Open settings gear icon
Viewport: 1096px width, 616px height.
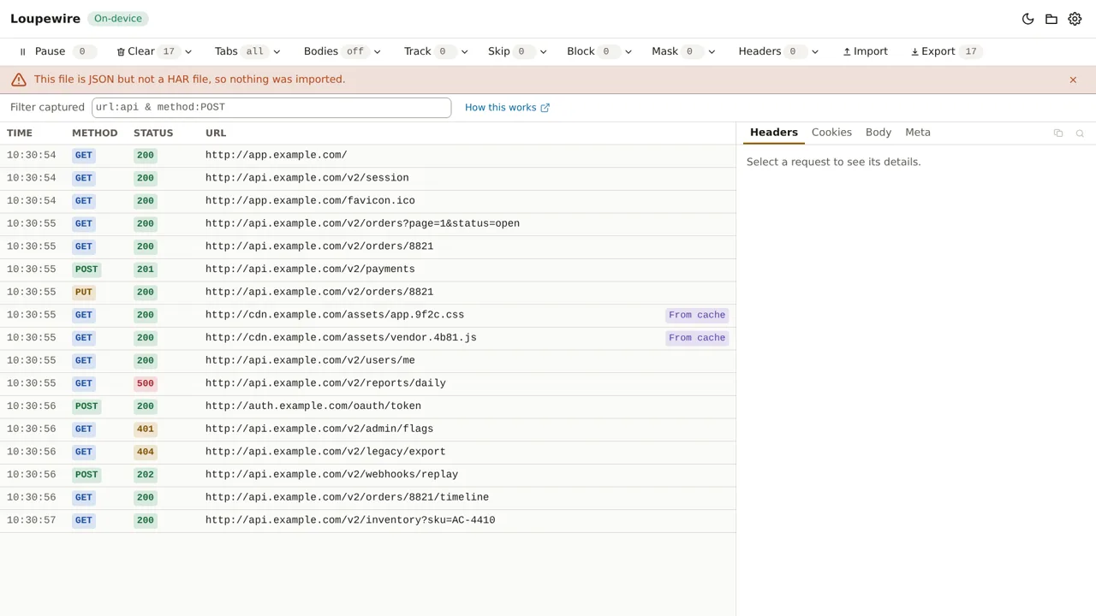coord(1075,19)
